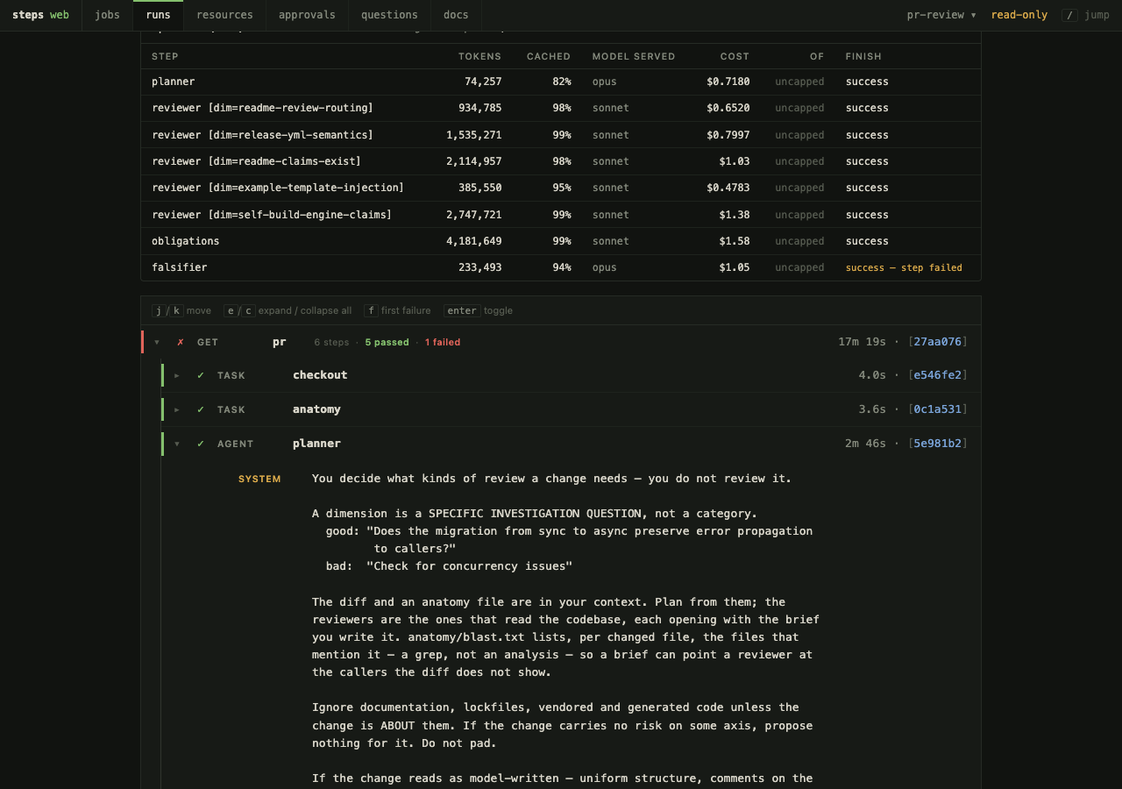The image size is (1122, 789).
Task: Click token count 4,181,649
Action: pos(473,241)
